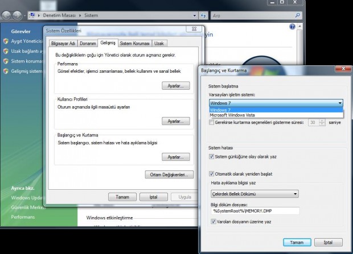
Task: Open the Varsayılan işletim sistemi dropdown
Action: click(x=276, y=103)
